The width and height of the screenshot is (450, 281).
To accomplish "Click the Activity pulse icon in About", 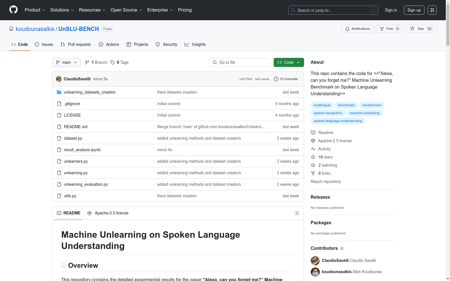I will 313,149.
